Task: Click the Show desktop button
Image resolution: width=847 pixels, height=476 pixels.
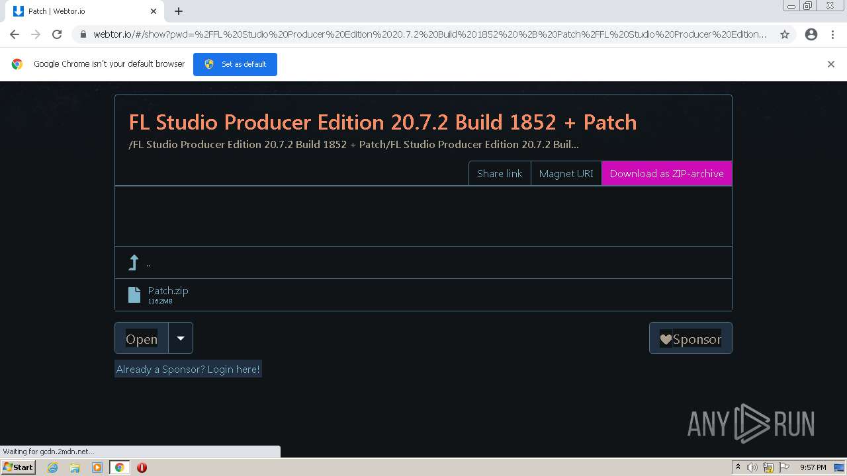Action: tap(840, 467)
